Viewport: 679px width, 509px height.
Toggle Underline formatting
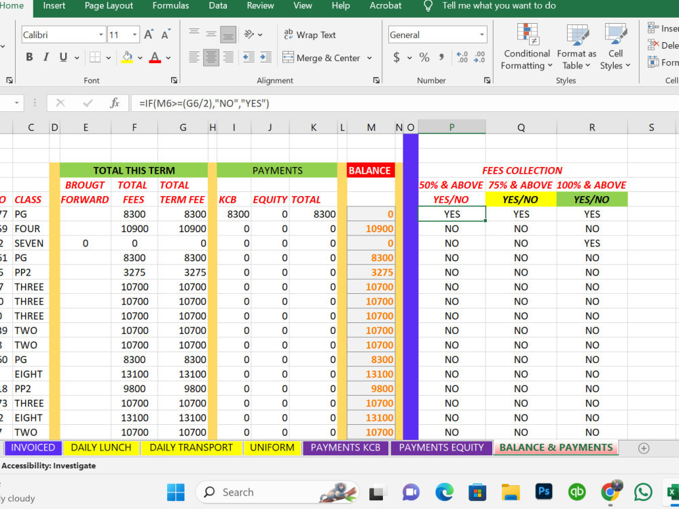pyautogui.click(x=63, y=57)
